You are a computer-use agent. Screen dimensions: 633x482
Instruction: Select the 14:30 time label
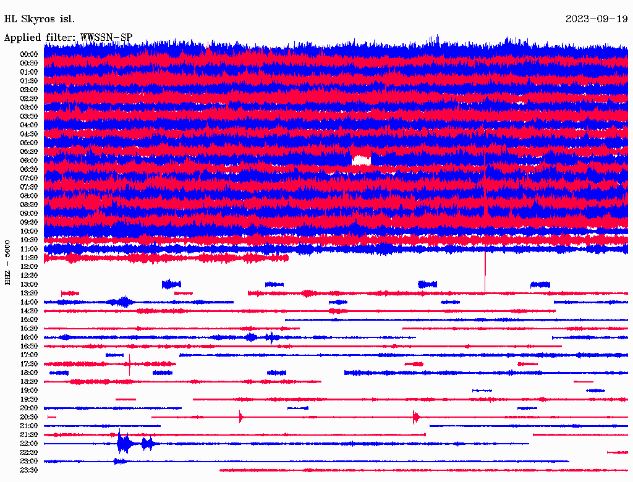click(x=29, y=311)
